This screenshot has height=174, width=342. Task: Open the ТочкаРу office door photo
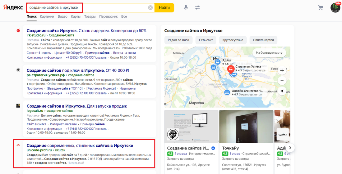(x=246, y=126)
